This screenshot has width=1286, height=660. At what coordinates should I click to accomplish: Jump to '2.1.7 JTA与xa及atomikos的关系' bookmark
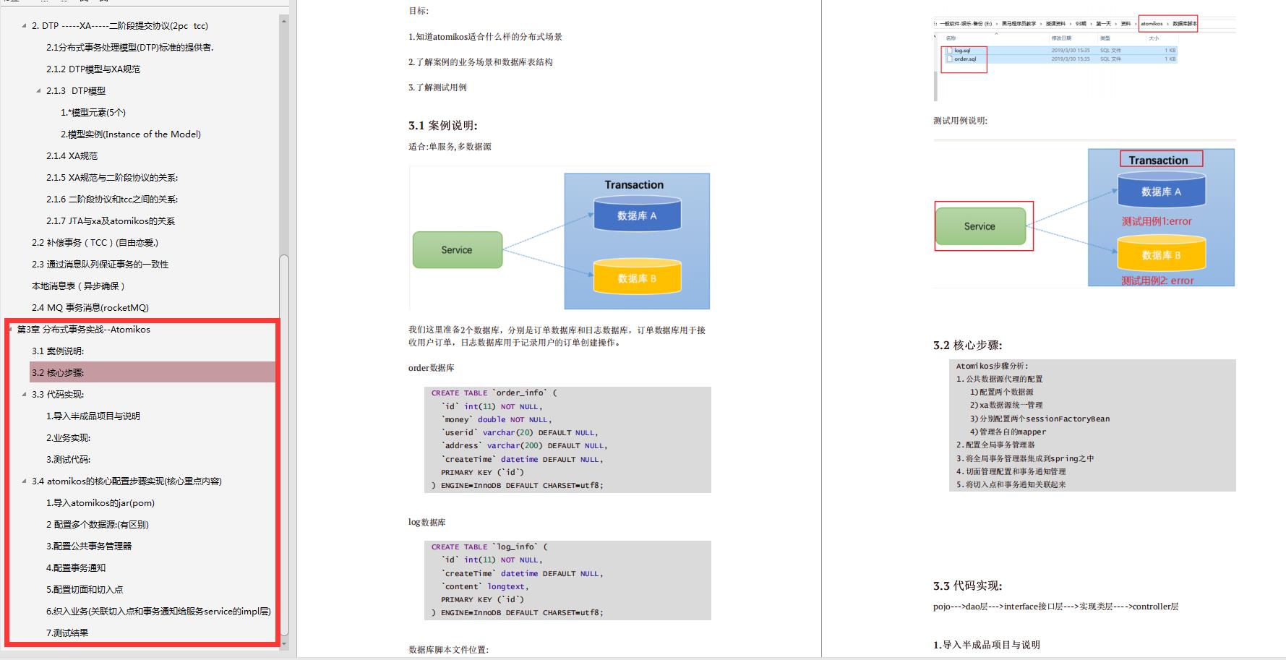coord(111,221)
